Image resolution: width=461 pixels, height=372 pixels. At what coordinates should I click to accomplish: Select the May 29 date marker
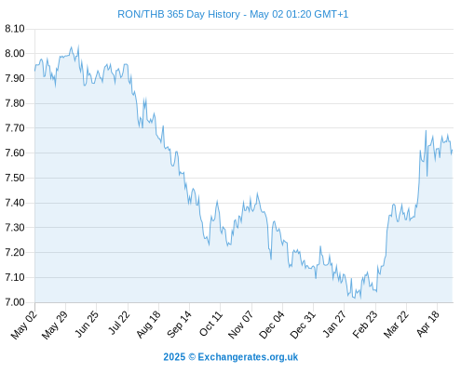[x=55, y=325]
